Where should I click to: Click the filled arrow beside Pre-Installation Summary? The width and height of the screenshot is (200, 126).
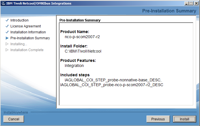pos(7,38)
